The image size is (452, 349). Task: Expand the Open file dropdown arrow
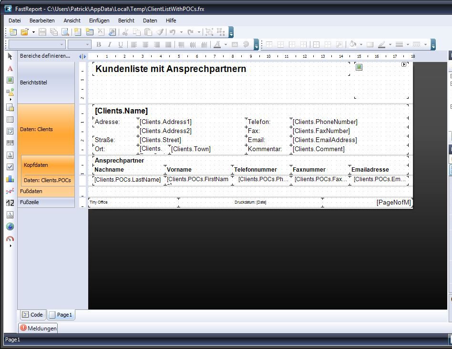click(33, 32)
